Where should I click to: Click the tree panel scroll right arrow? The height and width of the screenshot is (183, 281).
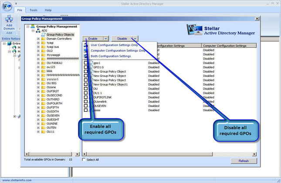tap(77, 154)
